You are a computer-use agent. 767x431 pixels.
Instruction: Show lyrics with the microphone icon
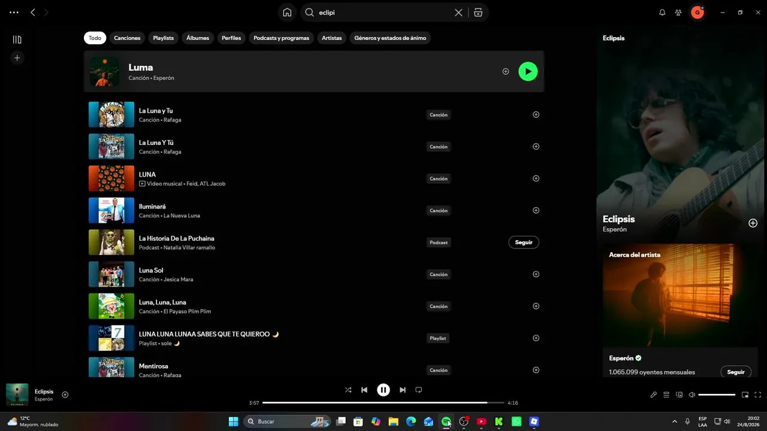654,394
